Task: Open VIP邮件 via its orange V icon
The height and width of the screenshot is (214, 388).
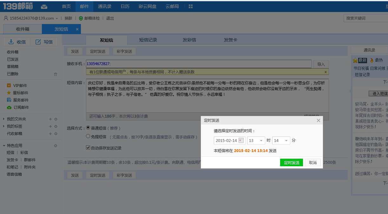Action: 9,85
